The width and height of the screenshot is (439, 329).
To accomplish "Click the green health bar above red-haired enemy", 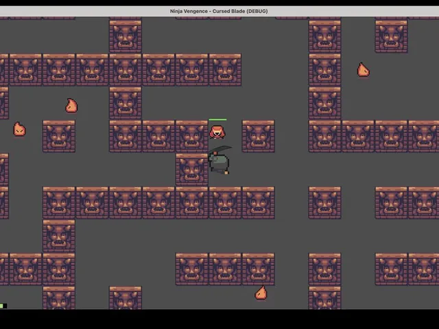I will click(x=217, y=120).
